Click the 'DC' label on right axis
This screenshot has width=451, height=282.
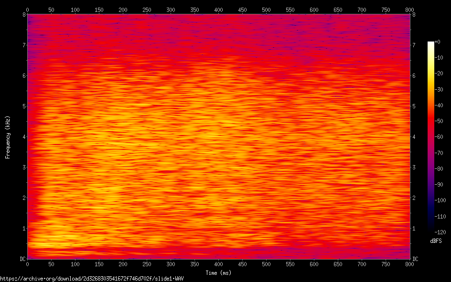click(x=415, y=259)
